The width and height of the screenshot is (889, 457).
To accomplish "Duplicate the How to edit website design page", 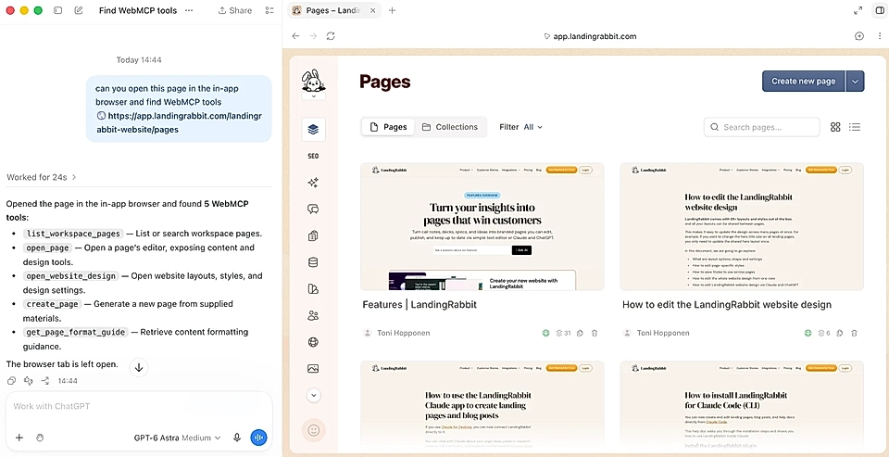I will (840, 333).
